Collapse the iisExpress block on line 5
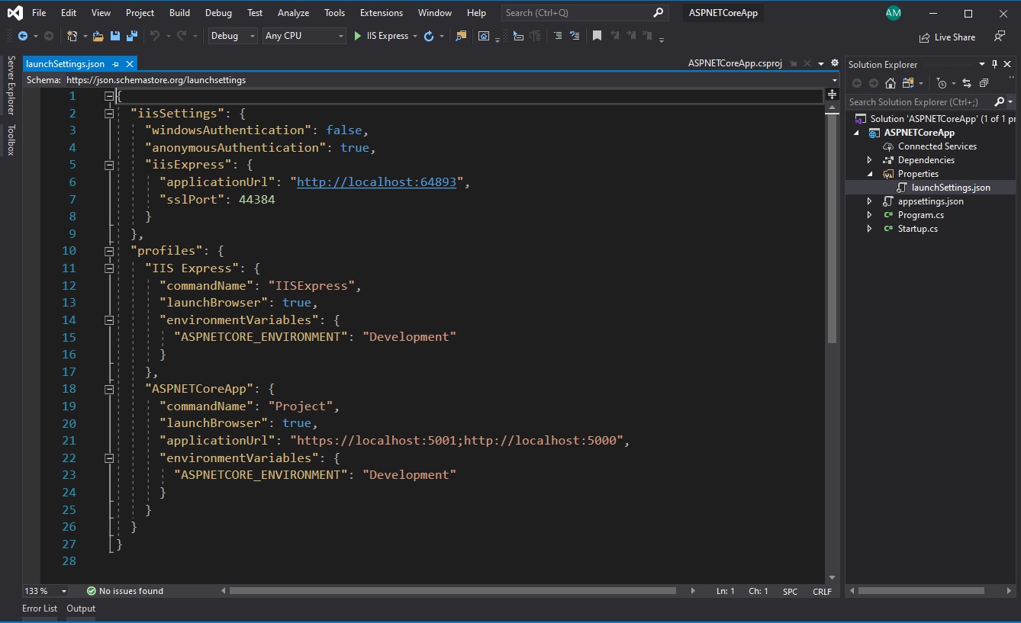 pos(109,165)
